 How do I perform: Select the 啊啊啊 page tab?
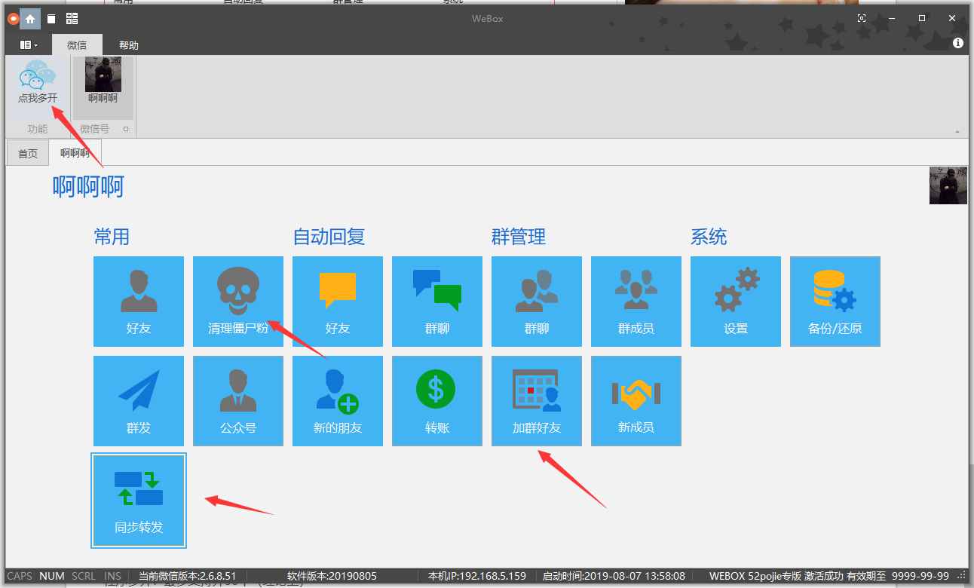(75, 153)
